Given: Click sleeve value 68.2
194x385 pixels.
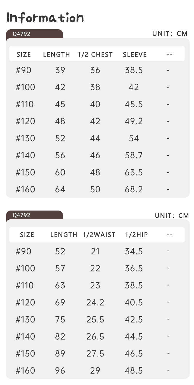Looking at the screenshot, I should (134, 189).
